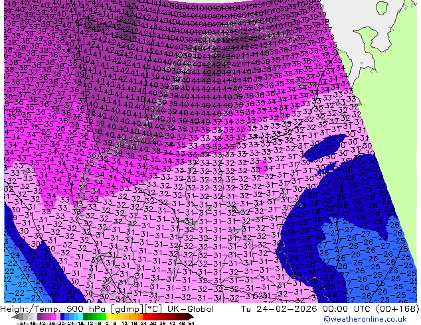This screenshot has height=325, width=421.
Task: Click the '12' legend scale label
Action: [x=124, y=323]
